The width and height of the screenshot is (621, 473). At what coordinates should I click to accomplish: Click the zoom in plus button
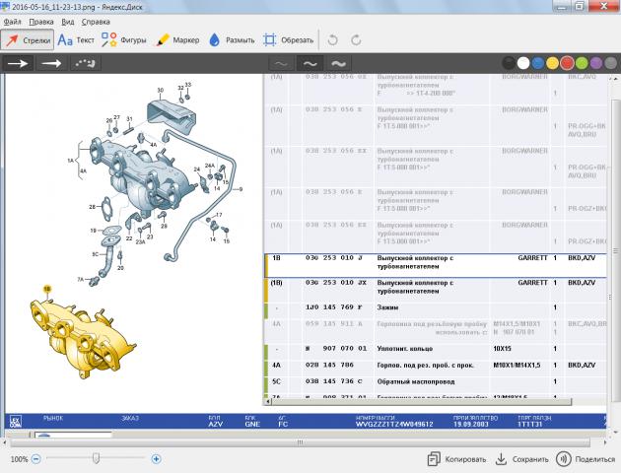pyautogui.click(x=156, y=459)
